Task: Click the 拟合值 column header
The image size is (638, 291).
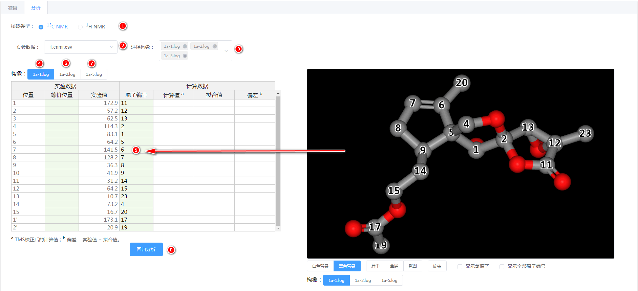Action: [214, 95]
